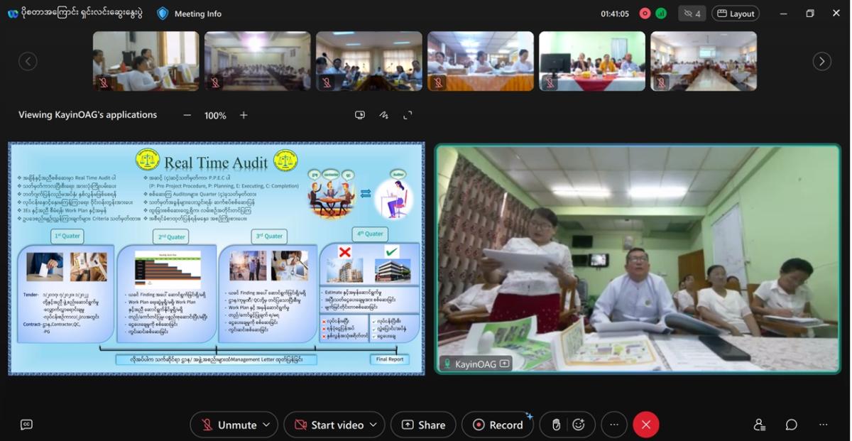
Task: Turn on the camera with Start video
Action: (329, 425)
